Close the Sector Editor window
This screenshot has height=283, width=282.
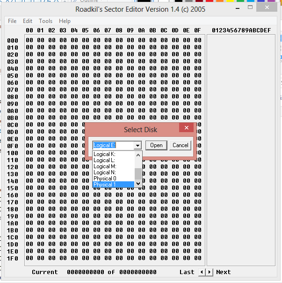click(267, 7)
